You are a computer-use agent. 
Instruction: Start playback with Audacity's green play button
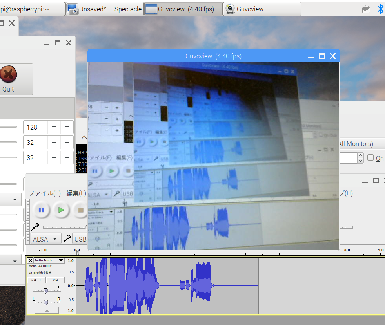[x=61, y=210]
